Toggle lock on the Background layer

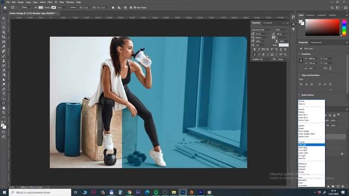(x=342, y=154)
